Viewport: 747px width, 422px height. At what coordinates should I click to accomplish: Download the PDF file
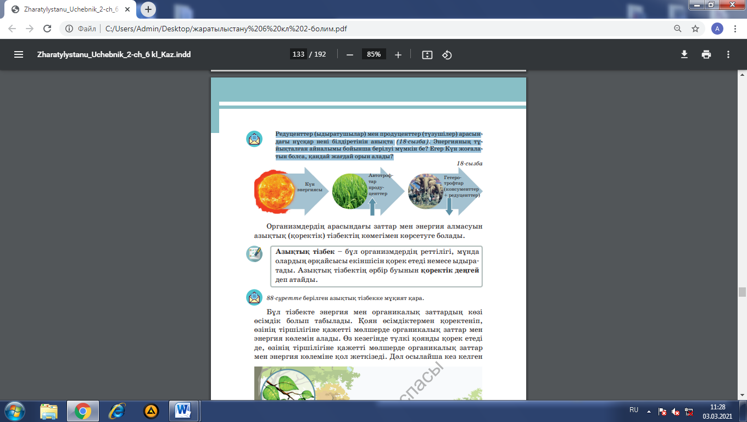pyautogui.click(x=684, y=54)
